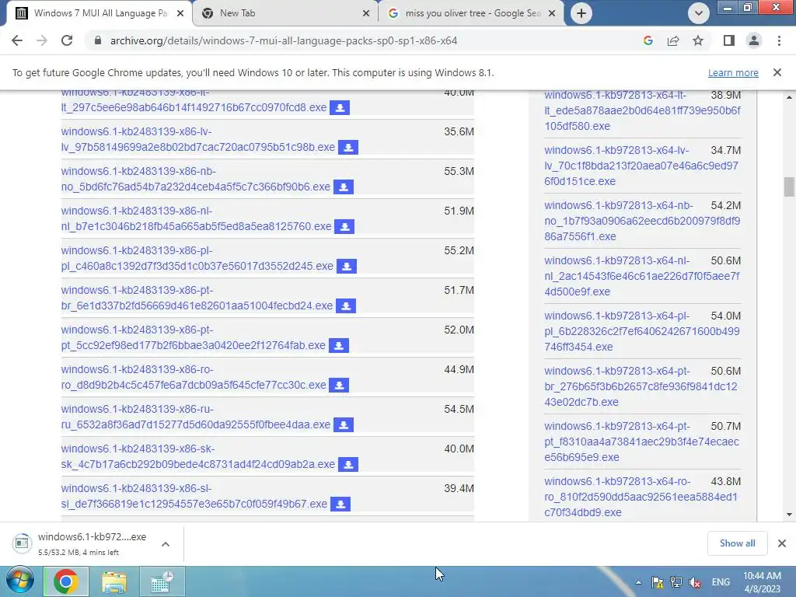Screen dimensions: 796x597
Task: Dismiss the Chrome update notification bar
Action: click(x=777, y=72)
